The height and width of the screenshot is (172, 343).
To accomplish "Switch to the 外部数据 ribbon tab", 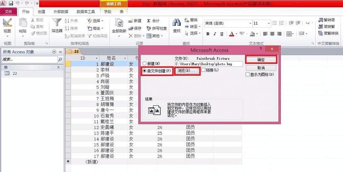I will pyautogui.click(x=61, y=12).
